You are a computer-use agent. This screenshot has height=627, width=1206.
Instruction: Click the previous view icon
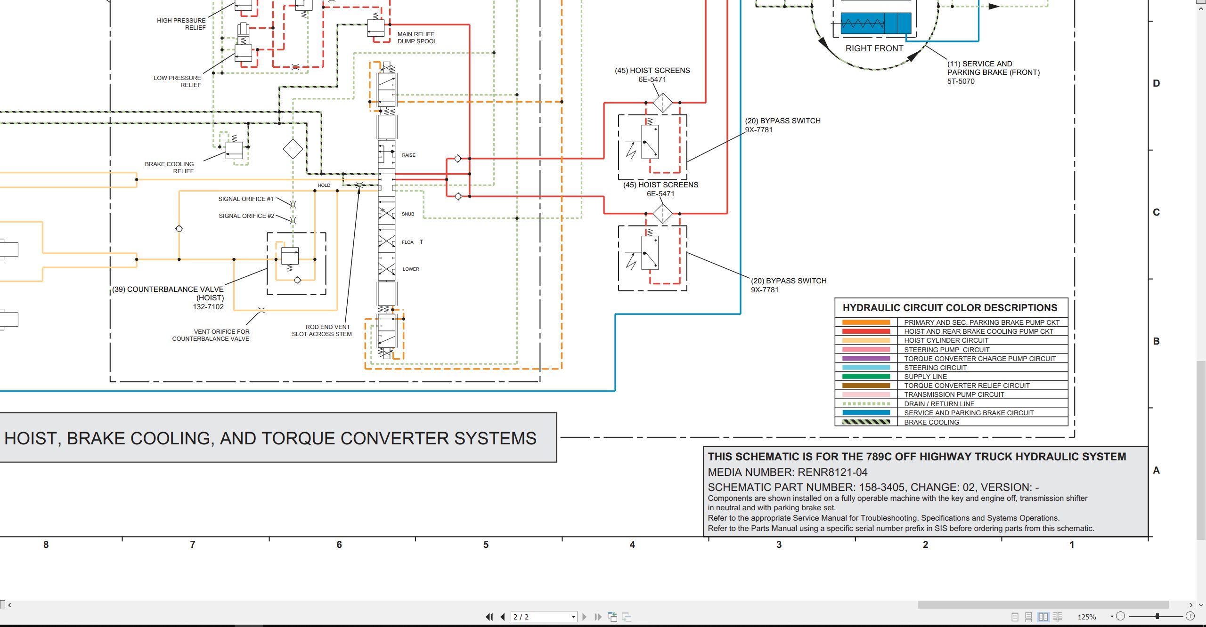click(612, 617)
